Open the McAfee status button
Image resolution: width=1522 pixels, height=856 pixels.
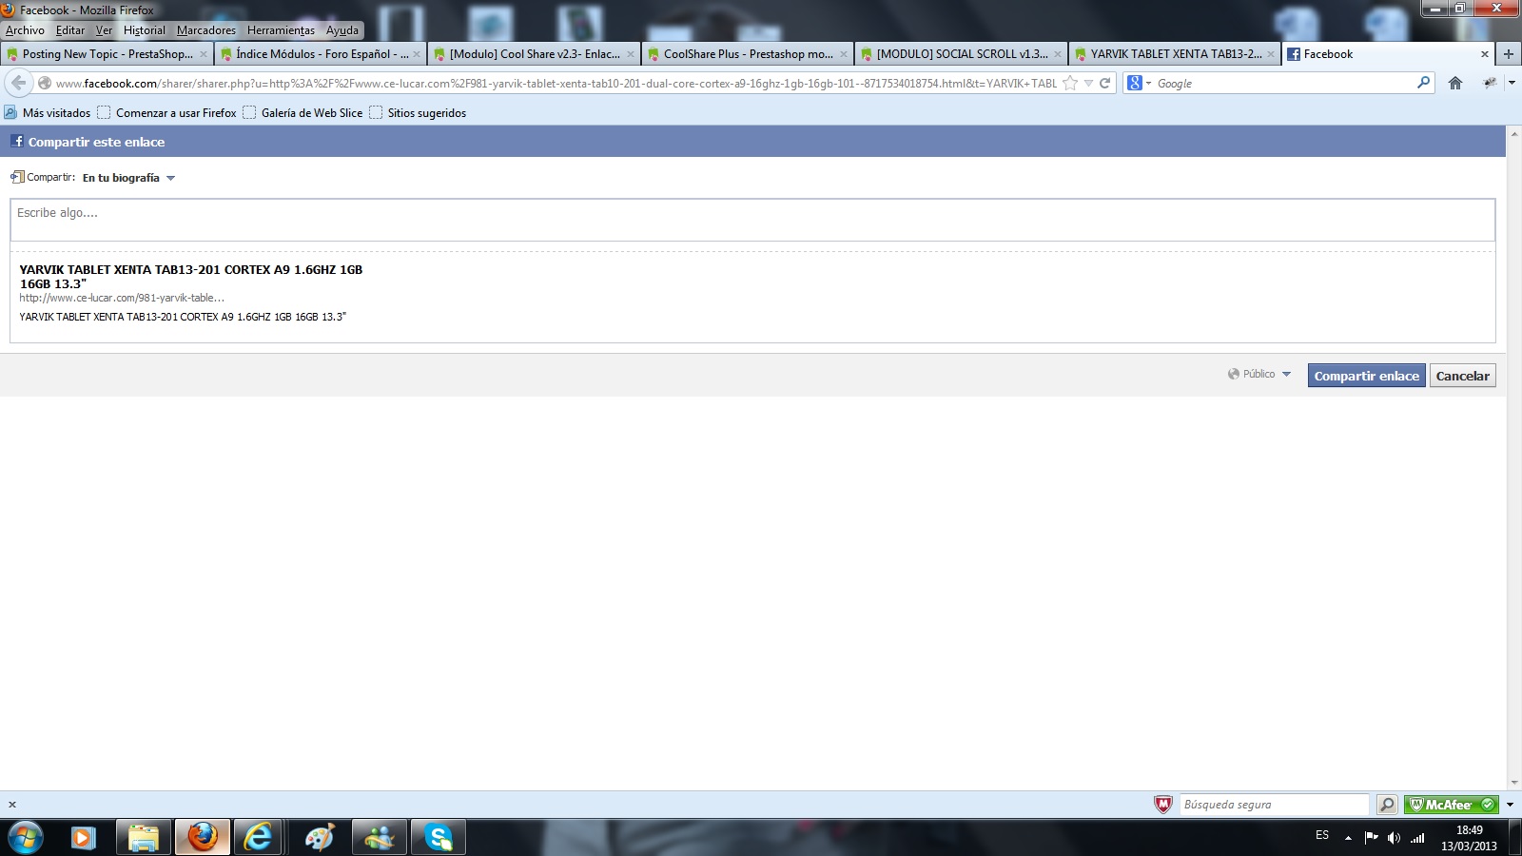tap(1451, 805)
